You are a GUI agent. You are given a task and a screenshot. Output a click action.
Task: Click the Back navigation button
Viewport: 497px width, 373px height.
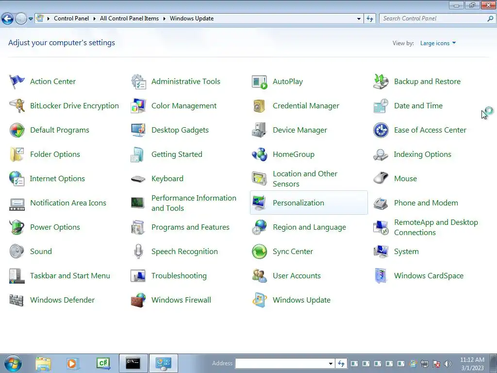8,19
